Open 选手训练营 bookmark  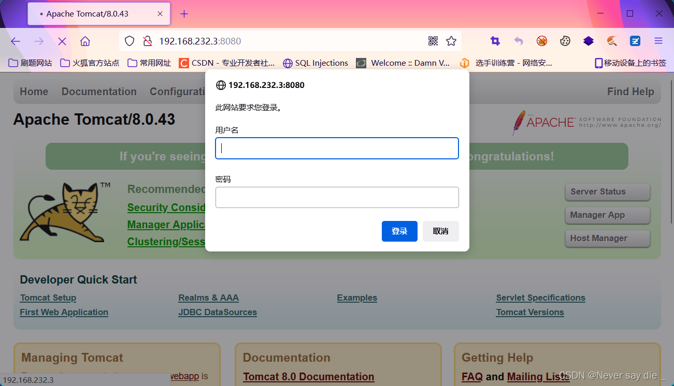(506, 63)
